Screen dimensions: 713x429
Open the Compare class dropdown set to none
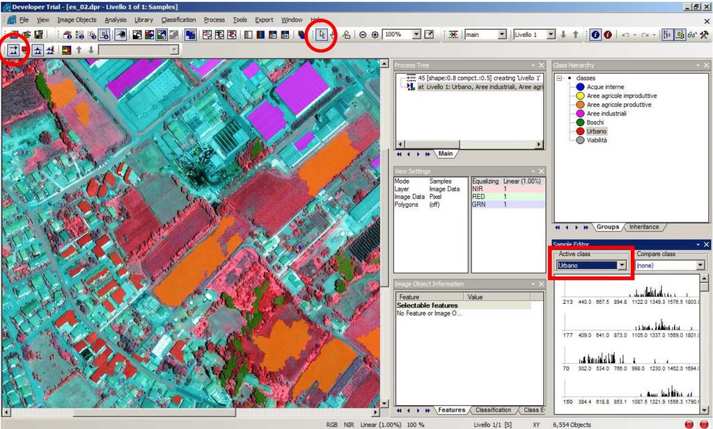[x=700, y=266]
